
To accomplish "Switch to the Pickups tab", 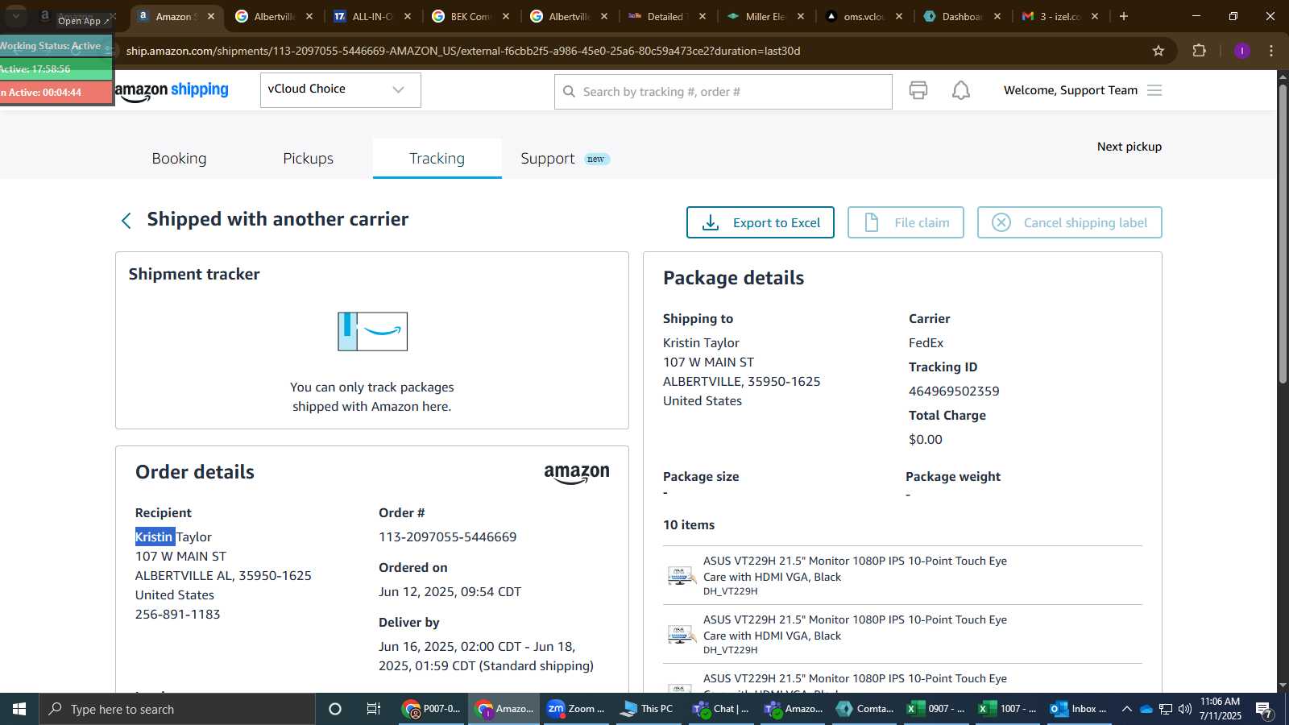I will pos(308,158).
